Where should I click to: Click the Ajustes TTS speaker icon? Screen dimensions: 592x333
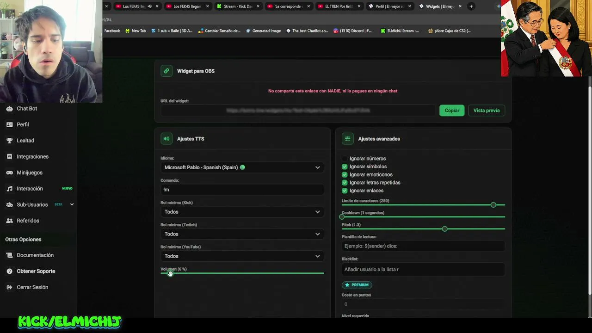point(166,139)
